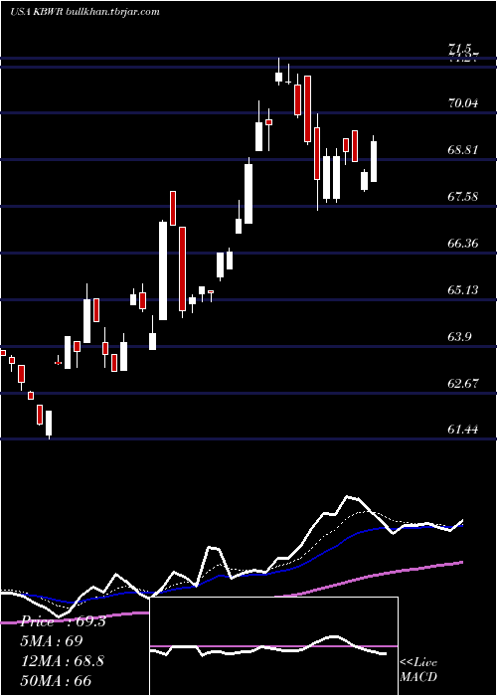Screen dimensions: 497x696
Task: Select the 70.04 price level label
Action: 463,103
